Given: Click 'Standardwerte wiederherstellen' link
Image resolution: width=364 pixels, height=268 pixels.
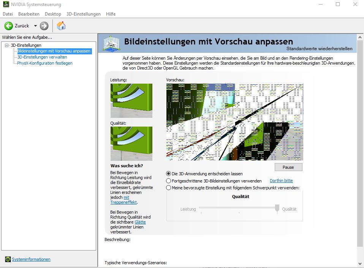Looking at the screenshot, I should coord(320,49).
